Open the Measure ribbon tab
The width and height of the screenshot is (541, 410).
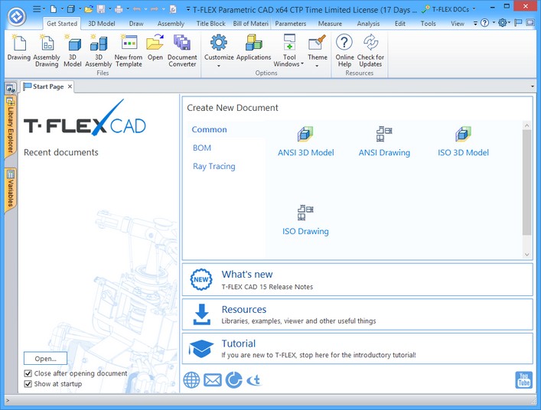point(330,24)
